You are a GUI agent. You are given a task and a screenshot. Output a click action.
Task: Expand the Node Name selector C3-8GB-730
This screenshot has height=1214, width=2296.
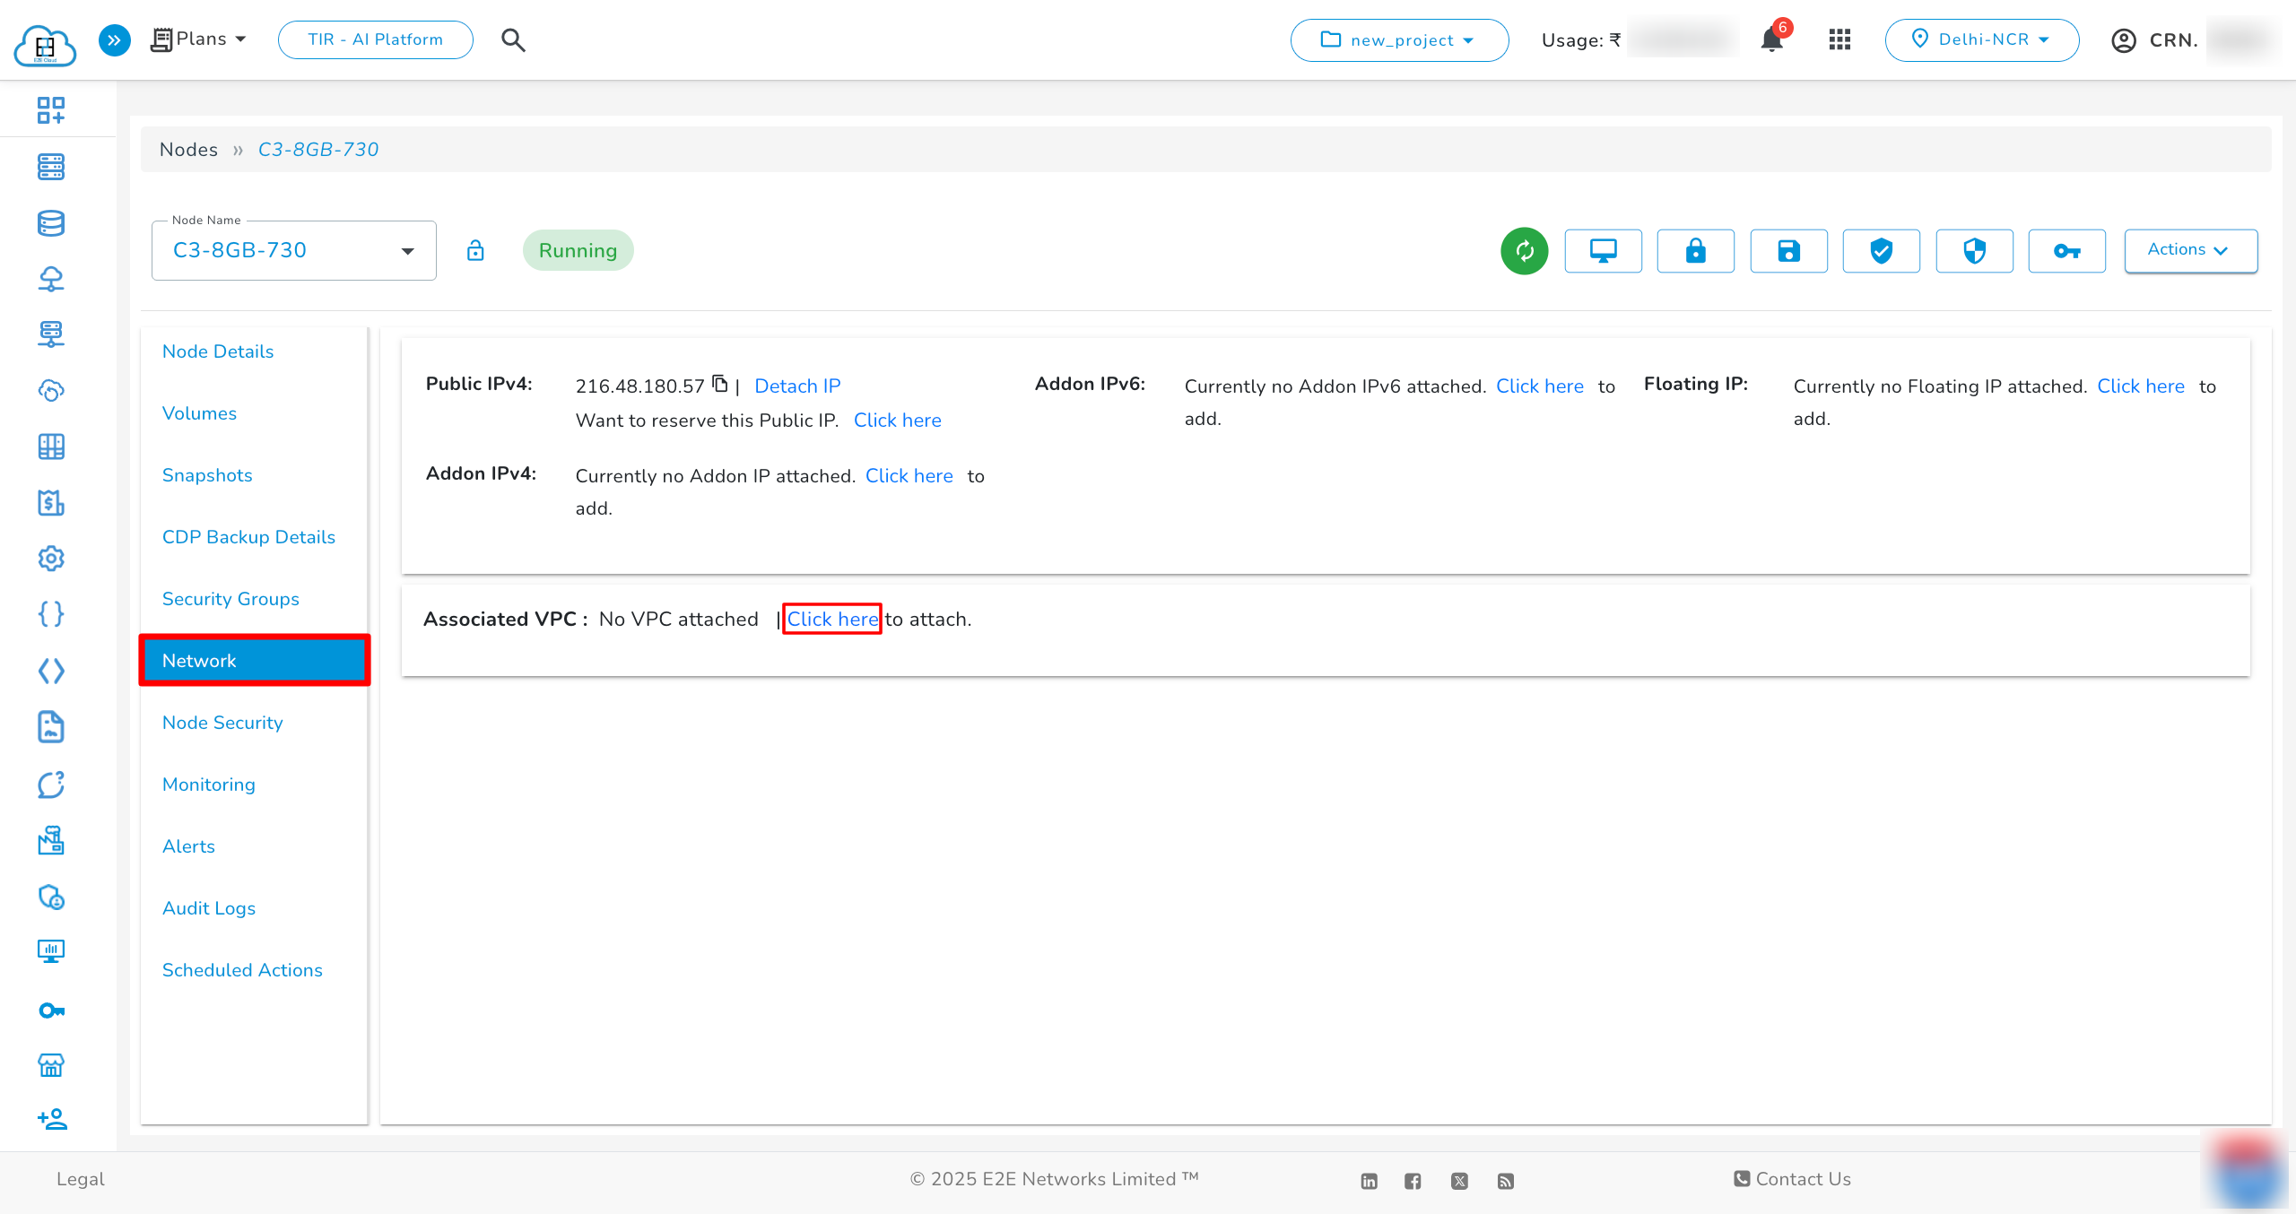[293, 251]
